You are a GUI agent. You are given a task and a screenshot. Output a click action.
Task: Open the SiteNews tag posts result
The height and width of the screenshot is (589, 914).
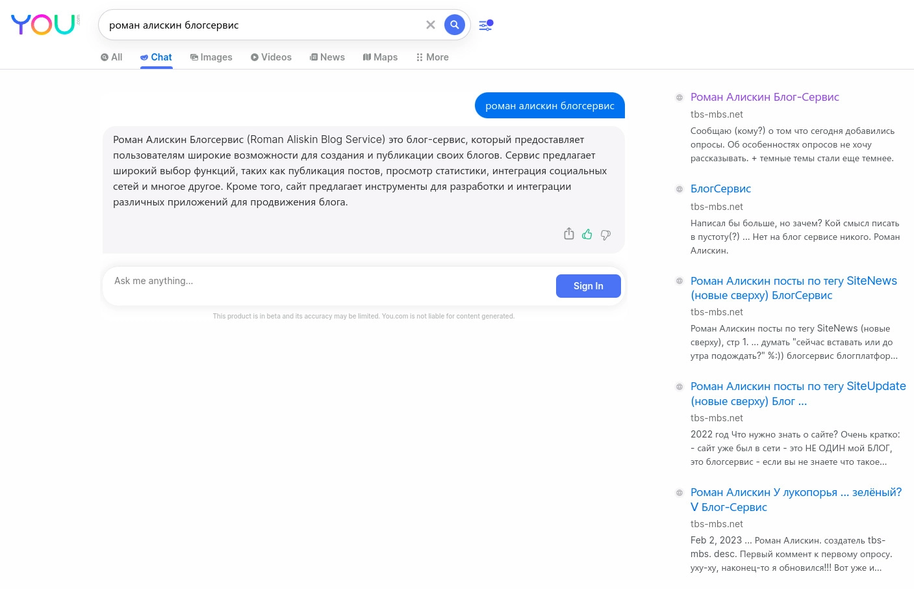[794, 288]
